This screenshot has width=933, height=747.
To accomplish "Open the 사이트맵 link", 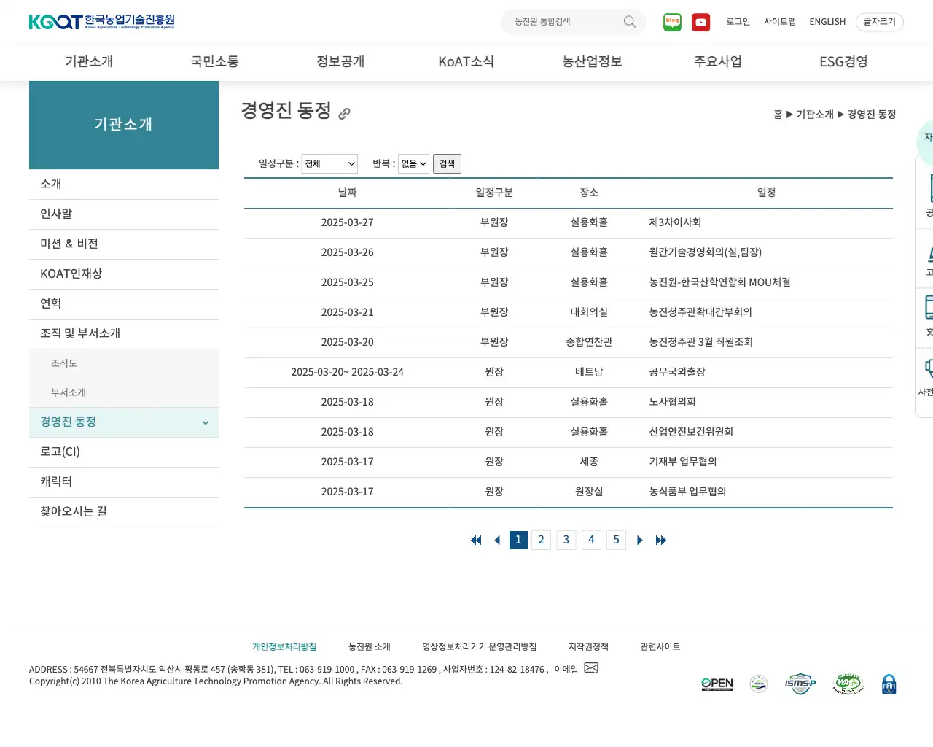I will pos(780,22).
